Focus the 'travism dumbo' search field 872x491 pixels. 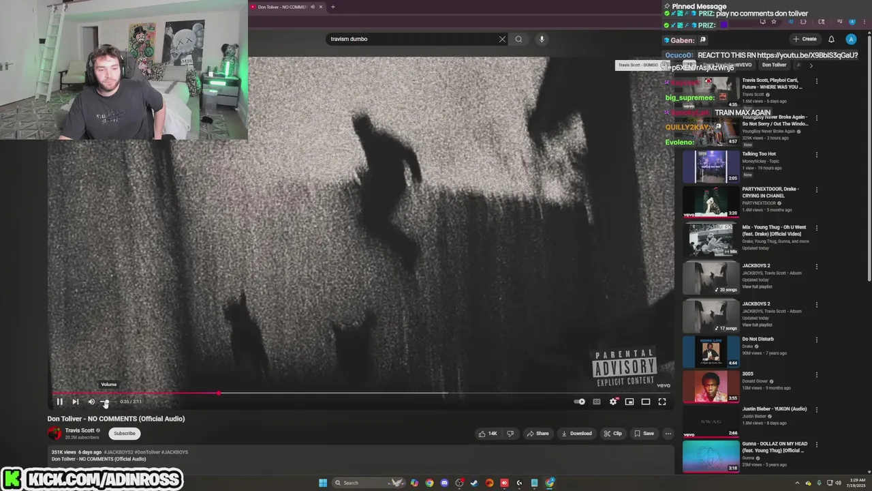[x=412, y=39]
